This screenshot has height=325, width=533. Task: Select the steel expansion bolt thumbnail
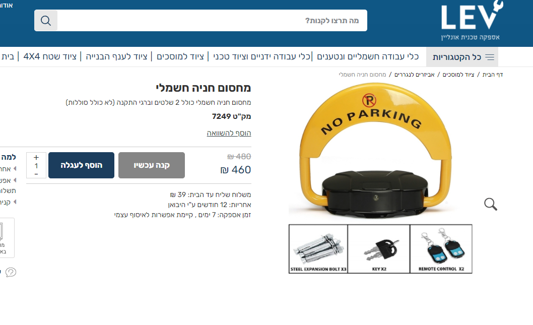click(x=318, y=249)
